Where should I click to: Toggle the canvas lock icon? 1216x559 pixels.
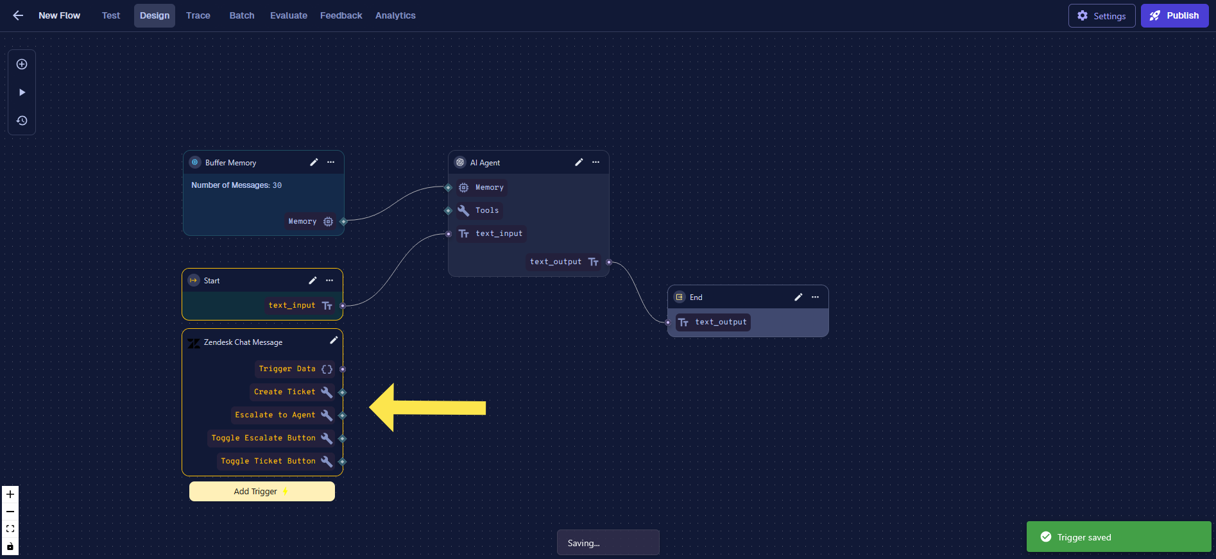pos(10,546)
